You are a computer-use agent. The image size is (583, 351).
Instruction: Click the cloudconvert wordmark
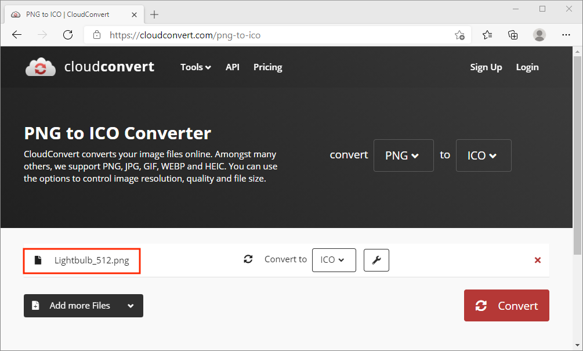(x=109, y=67)
